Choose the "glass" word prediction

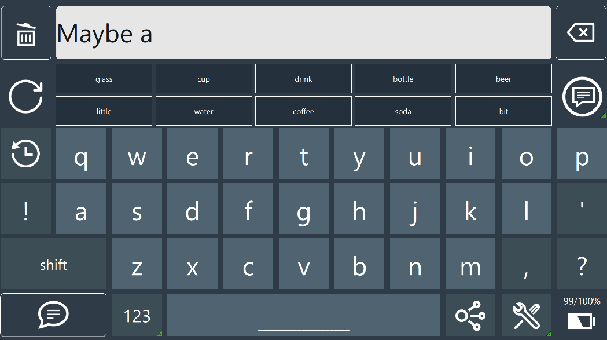(x=104, y=79)
